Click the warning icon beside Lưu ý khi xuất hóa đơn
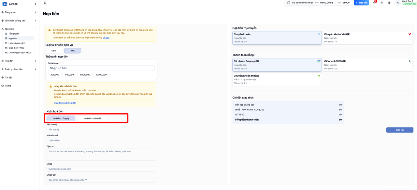 click(51, 86)
